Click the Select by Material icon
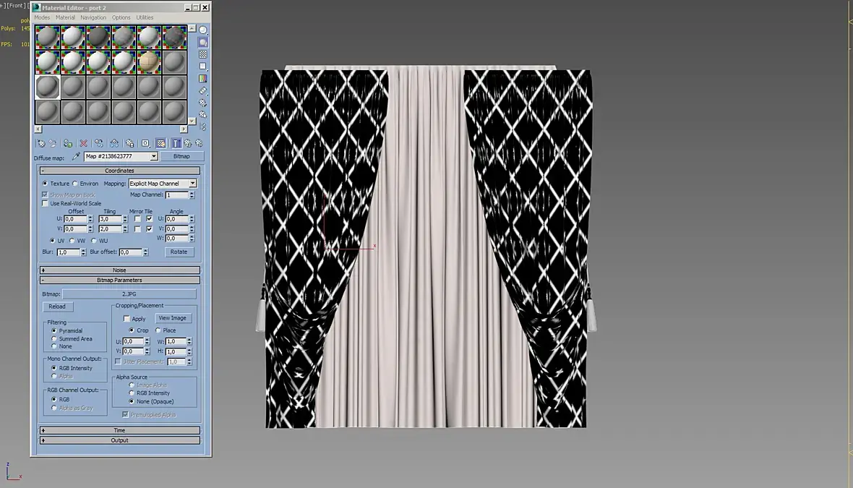 (203, 114)
